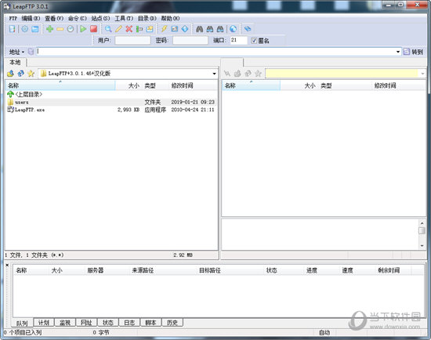Viewport: 431px width, 340px height.
Task: Click the site icon beside address field
Action: 31,52
